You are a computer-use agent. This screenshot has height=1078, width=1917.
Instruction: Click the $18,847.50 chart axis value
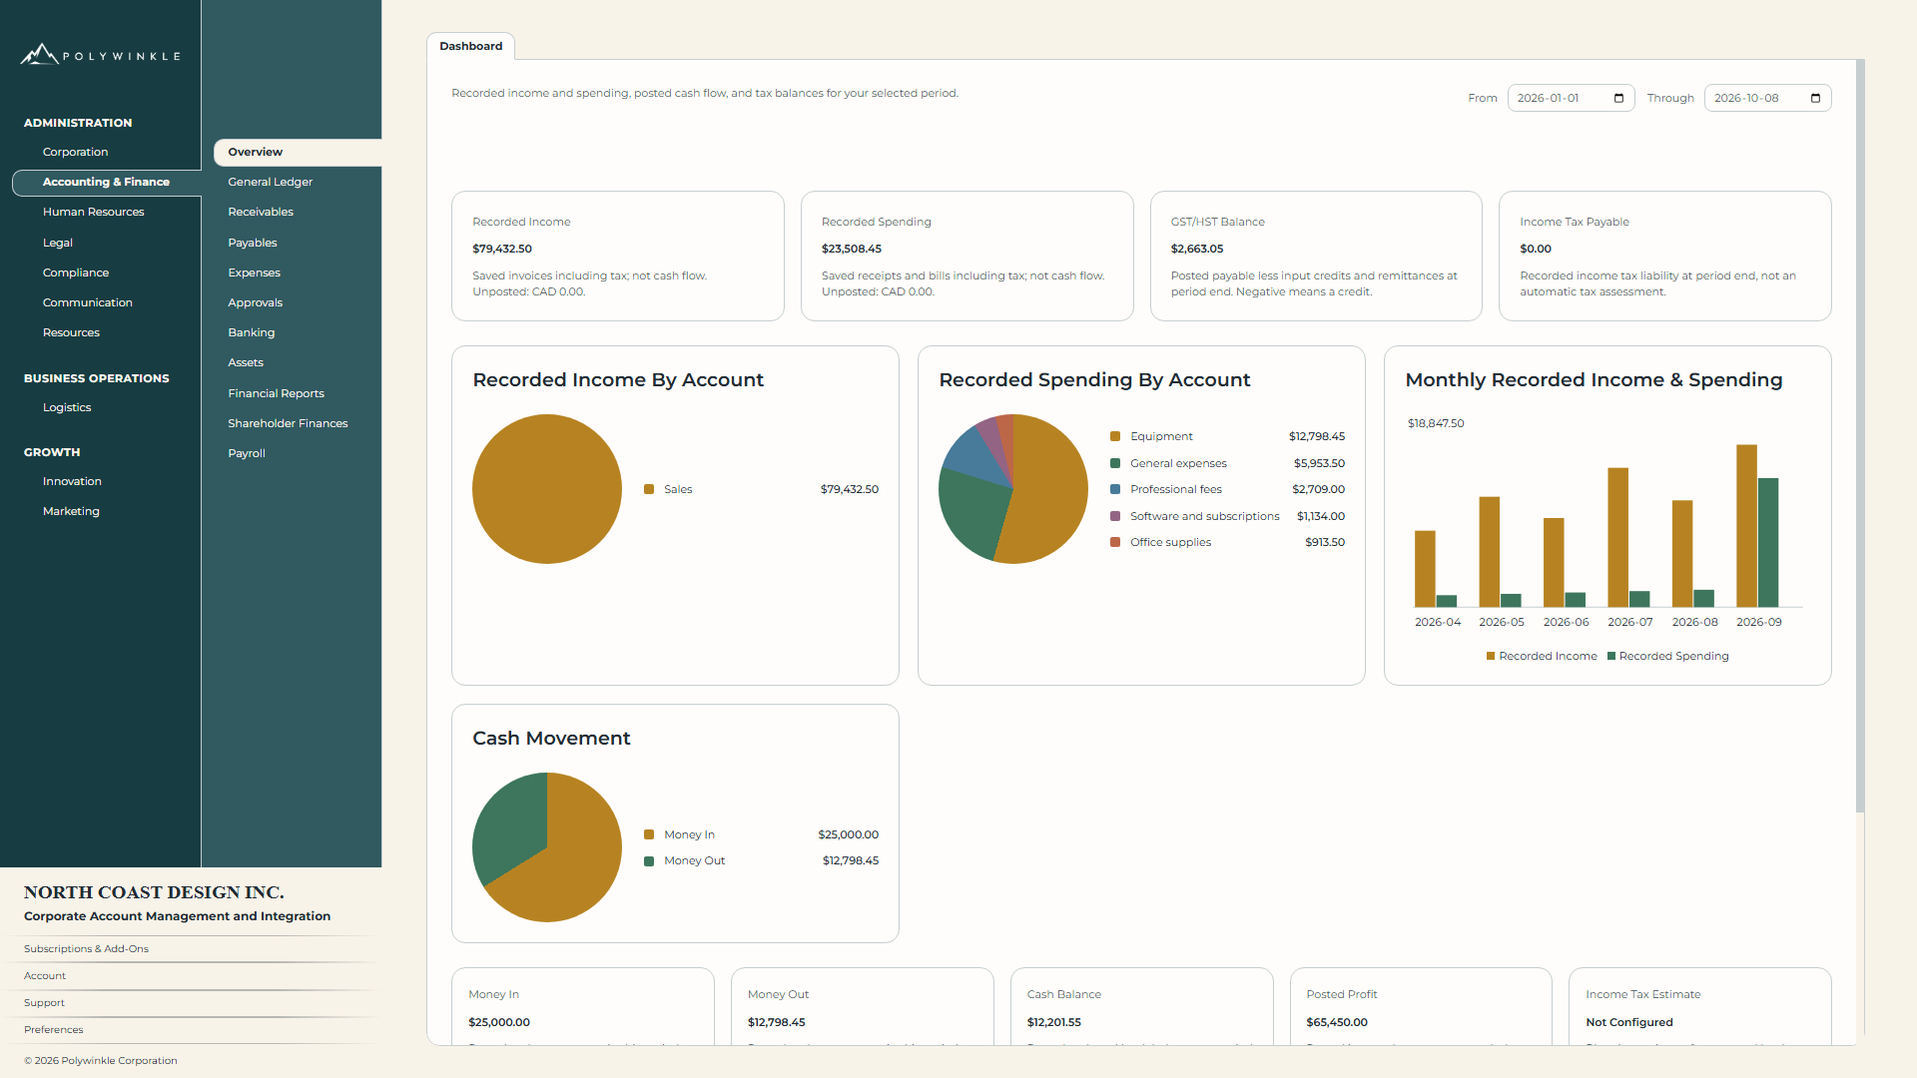click(1436, 423)
